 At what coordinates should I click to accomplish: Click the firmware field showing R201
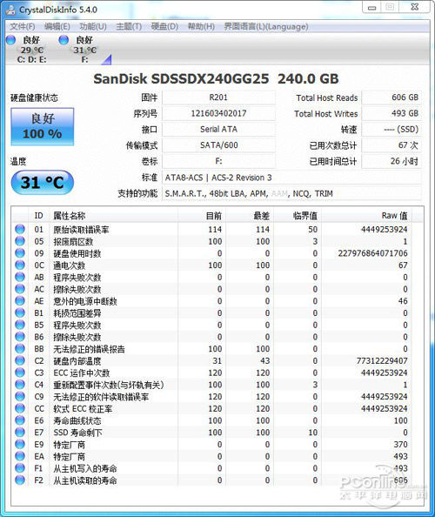tap(219, 97)
